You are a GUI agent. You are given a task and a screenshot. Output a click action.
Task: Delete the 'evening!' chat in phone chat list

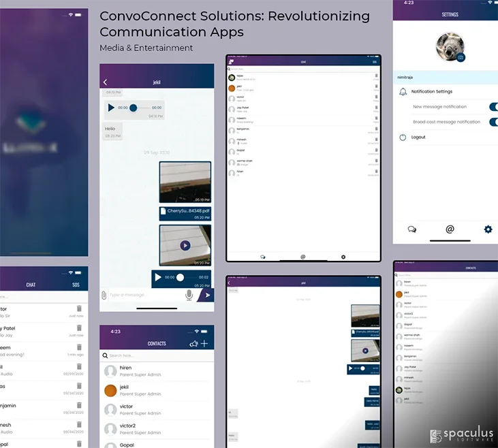tap(79, 347)
